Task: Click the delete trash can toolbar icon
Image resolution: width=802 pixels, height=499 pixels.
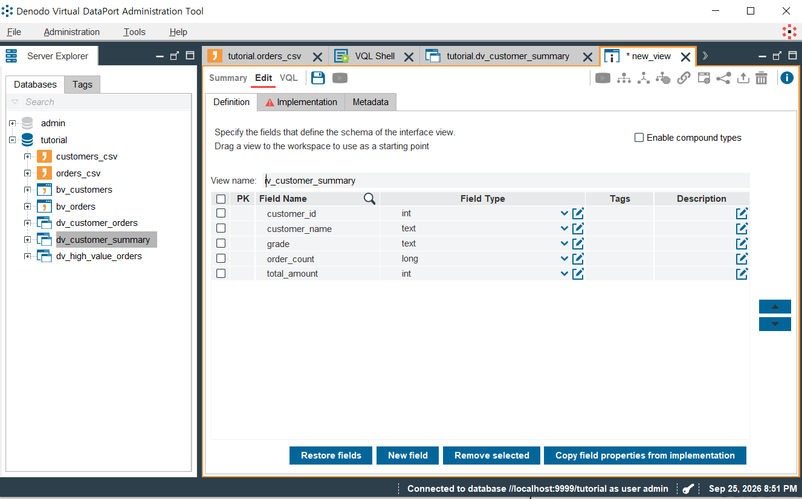Action: tap(762, 78)
